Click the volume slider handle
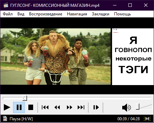The height and width of the screenshot is (123, 154). (x=138, y=107)
